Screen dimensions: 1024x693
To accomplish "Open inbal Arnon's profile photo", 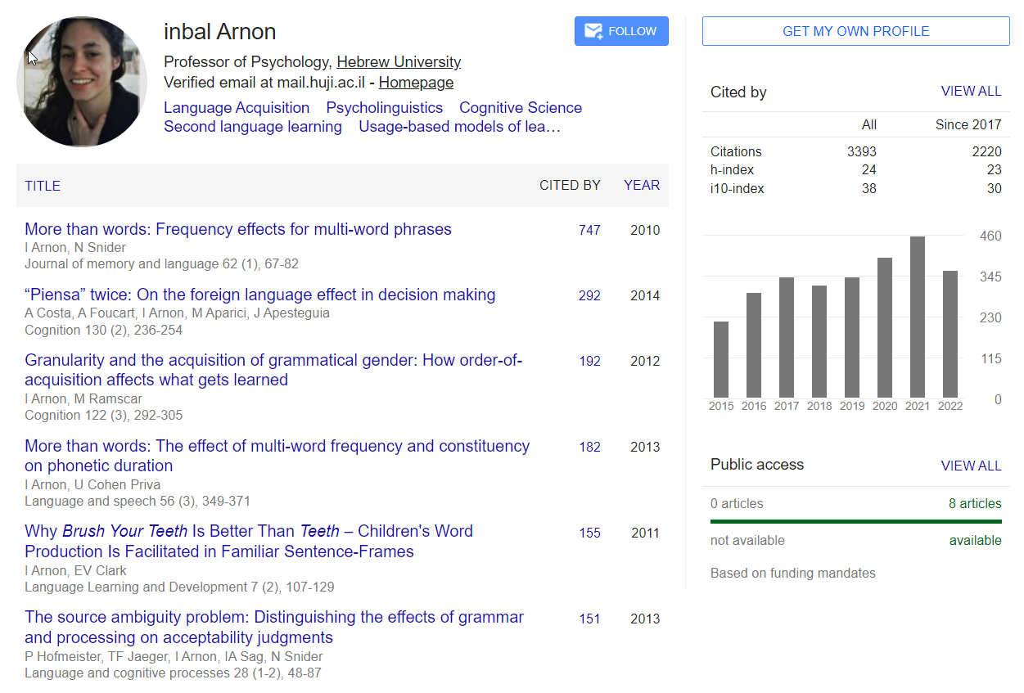I will click(x=81, y=82).
